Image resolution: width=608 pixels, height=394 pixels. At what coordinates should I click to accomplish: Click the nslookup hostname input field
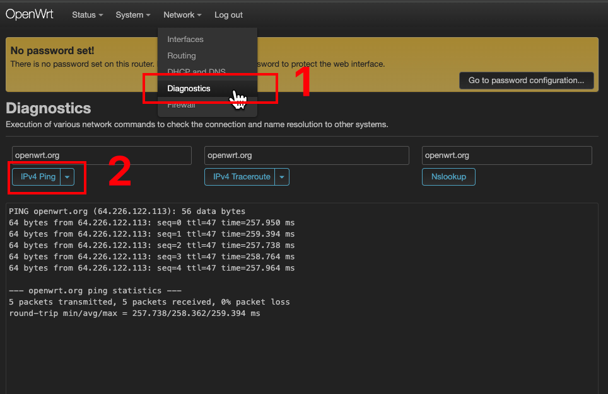click(506, 155)
